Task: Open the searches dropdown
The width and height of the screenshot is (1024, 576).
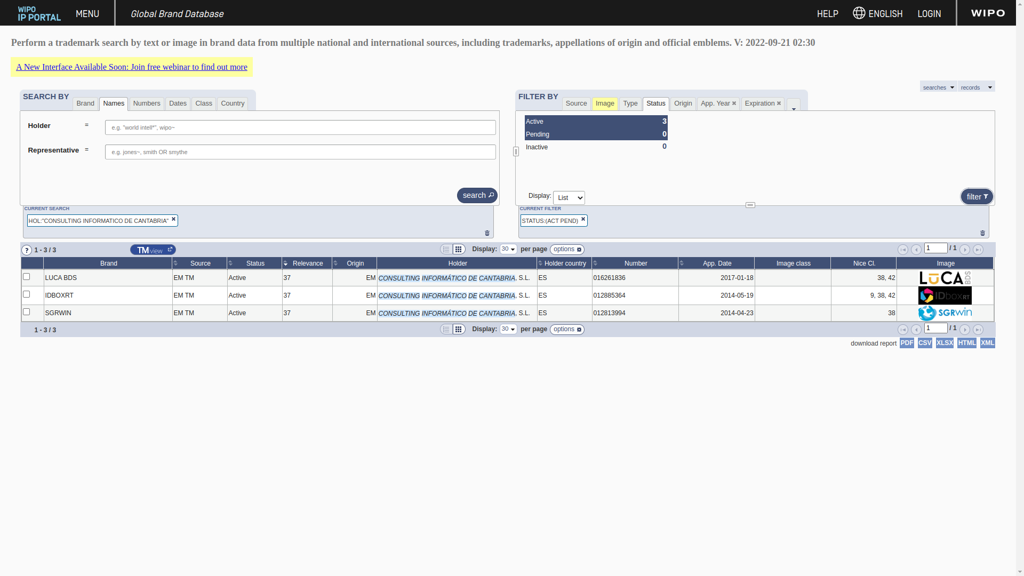Action: coord(938,87)
